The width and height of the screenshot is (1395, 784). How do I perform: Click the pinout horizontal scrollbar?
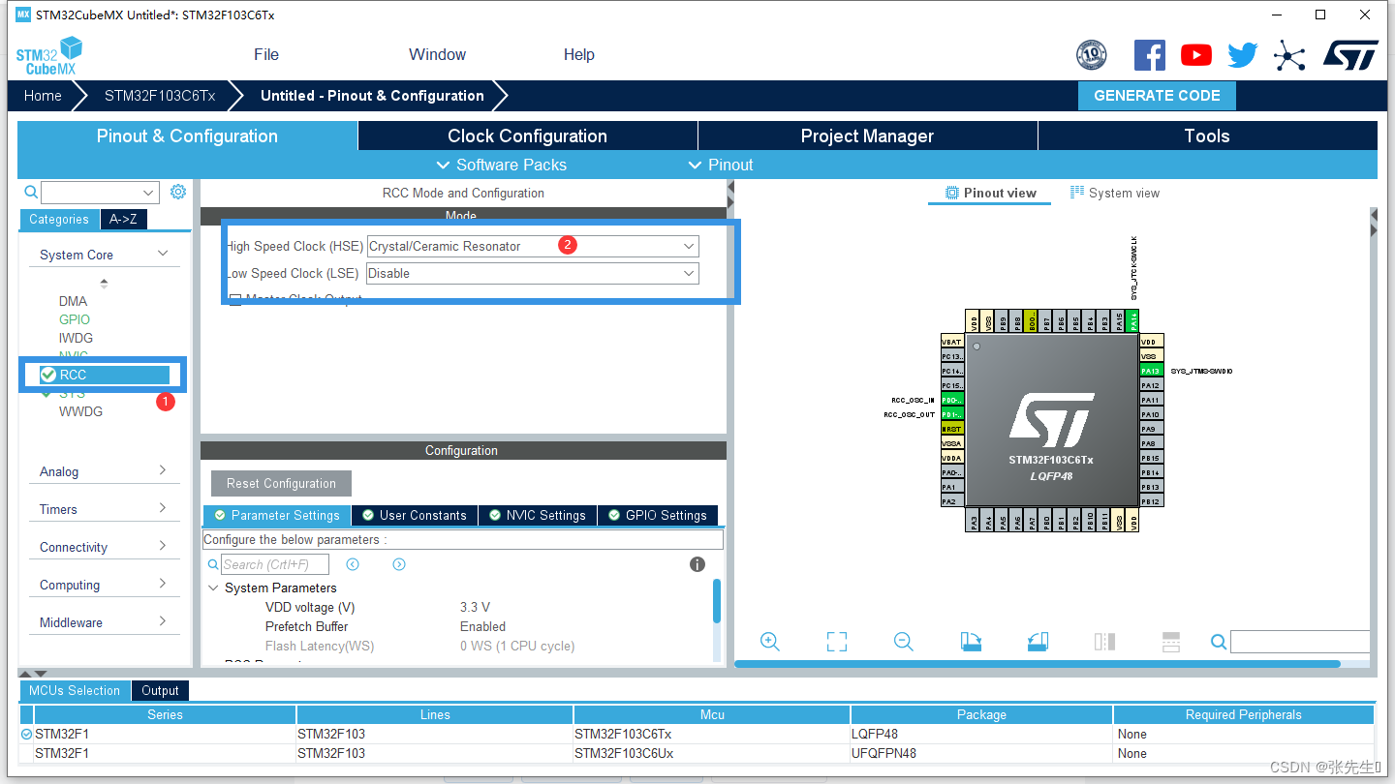pyautogui.click(x=1037, y=664)
